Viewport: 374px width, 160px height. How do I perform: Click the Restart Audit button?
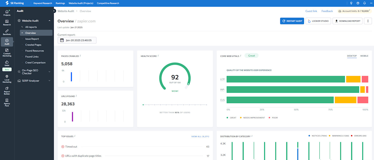292,21
